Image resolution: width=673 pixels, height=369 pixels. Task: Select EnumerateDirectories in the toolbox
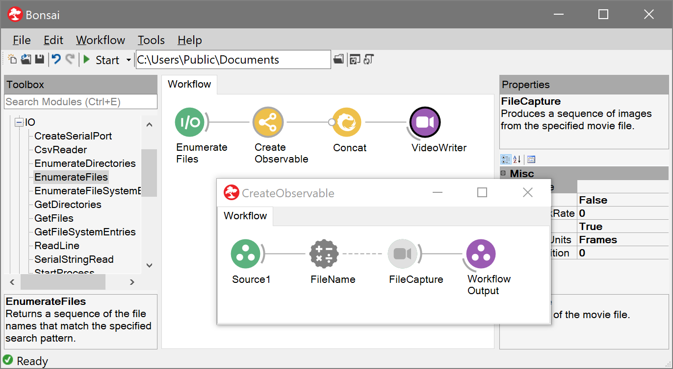[x=85, y=163]
